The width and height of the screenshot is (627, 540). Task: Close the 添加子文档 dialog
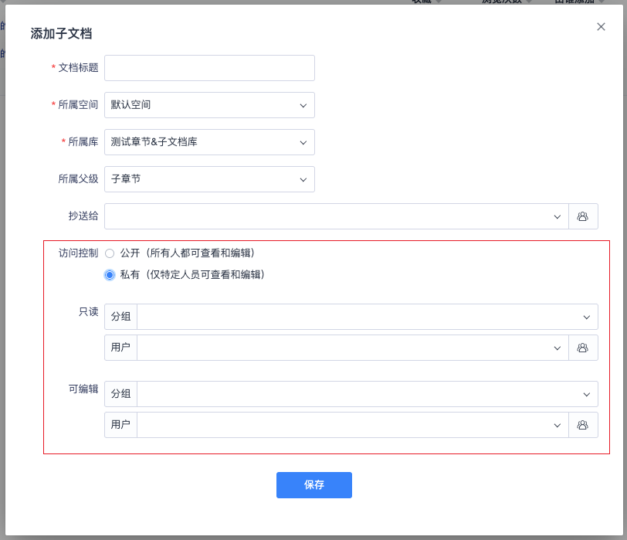(x=601, y=26)
